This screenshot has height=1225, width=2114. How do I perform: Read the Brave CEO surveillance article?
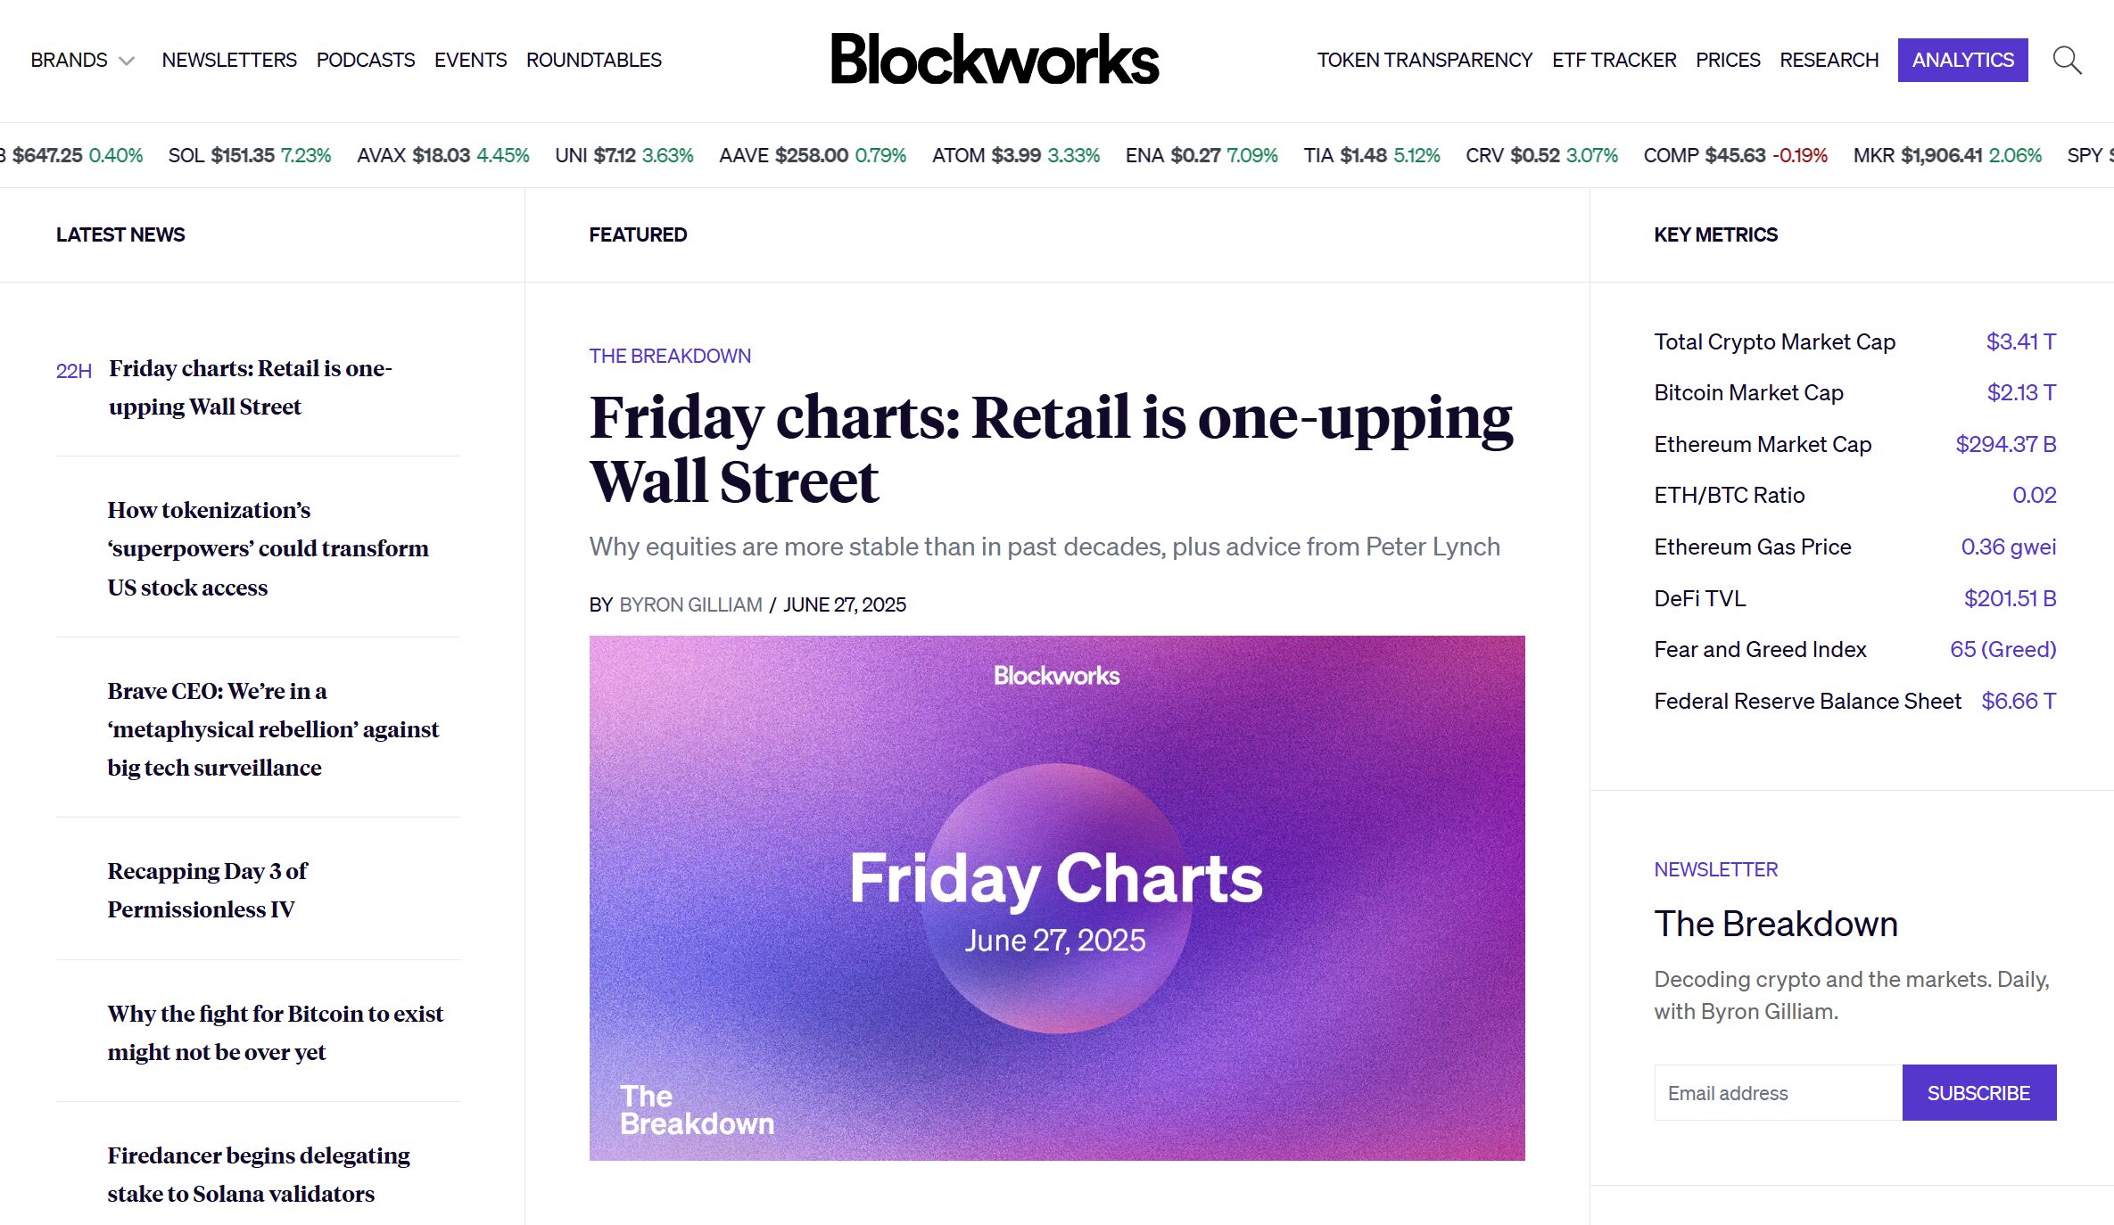tap(273, 729)
